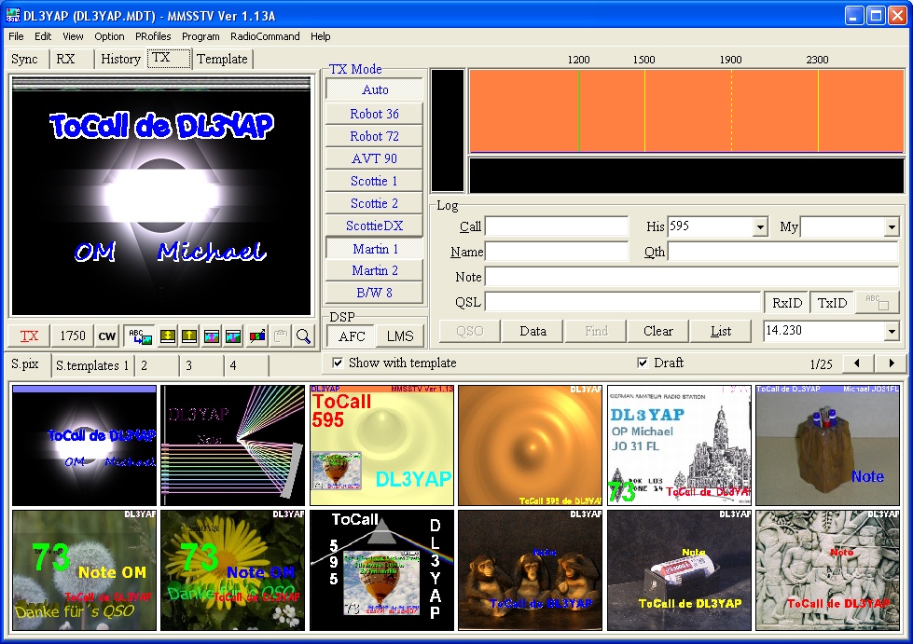Image resolution: width=913 pixels, height=644 pixels.
Task: Select ScottieDX TX mode
Action: pos(374,226)
